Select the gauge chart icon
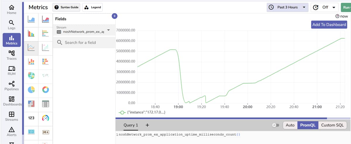Screen dimensions: 351x144 coord(45,118)
